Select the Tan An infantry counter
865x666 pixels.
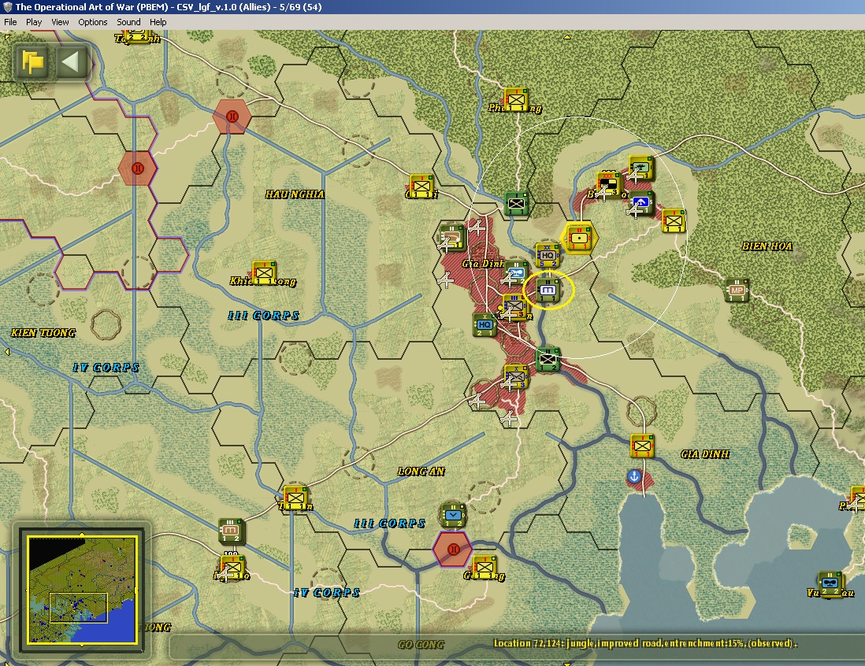point(295,498)
